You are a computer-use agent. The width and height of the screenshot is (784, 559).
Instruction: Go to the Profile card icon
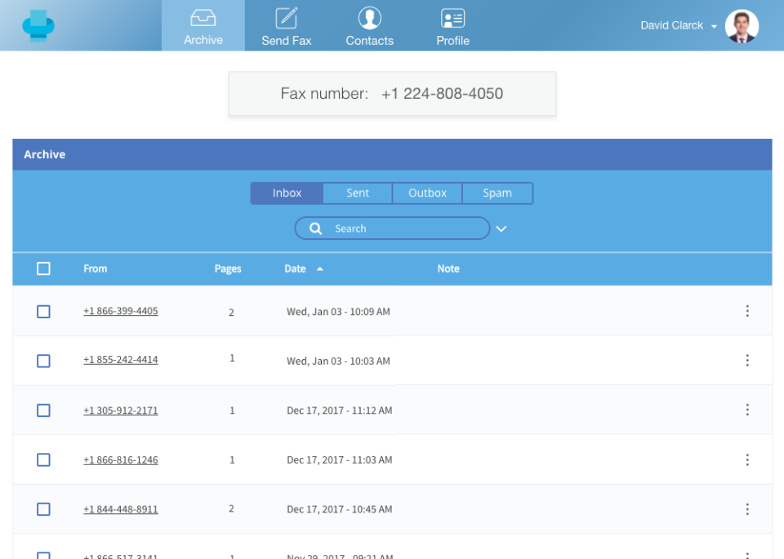452,18
